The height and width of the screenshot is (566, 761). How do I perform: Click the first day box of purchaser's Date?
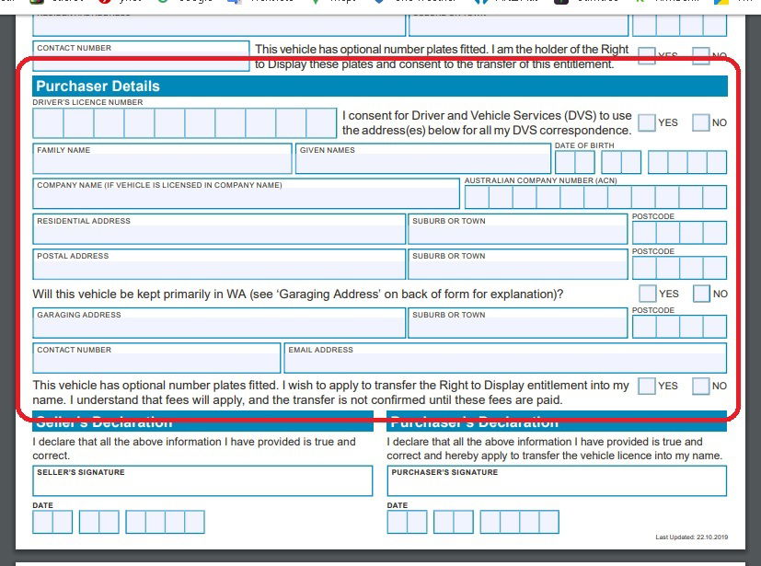397,522
